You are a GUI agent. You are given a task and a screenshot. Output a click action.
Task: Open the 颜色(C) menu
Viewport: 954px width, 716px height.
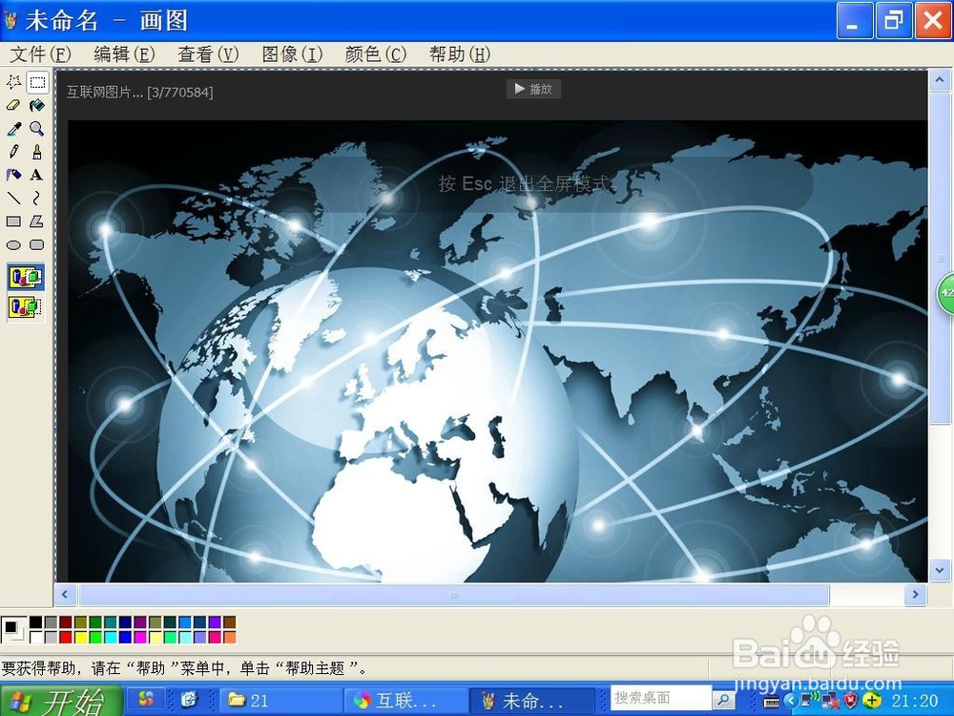(375, 54)
